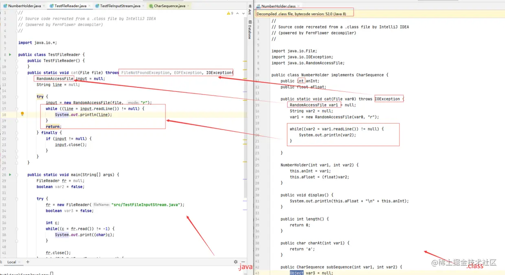Click 'import java.io.RandomAccessFile;' in right editor
Screen dimensions: 505x275
(x=308, y=63)
